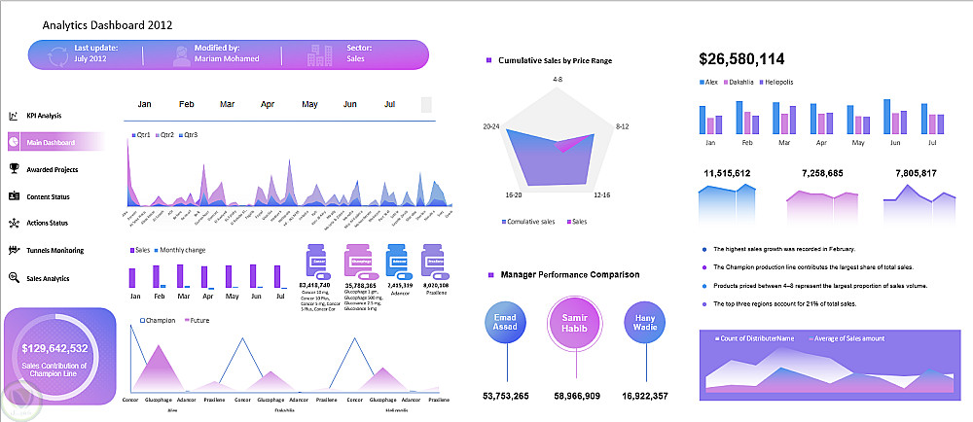This screenshot has width=973, height=422.
Task: Click the Actions Status network icon
Action: [14, 223]
